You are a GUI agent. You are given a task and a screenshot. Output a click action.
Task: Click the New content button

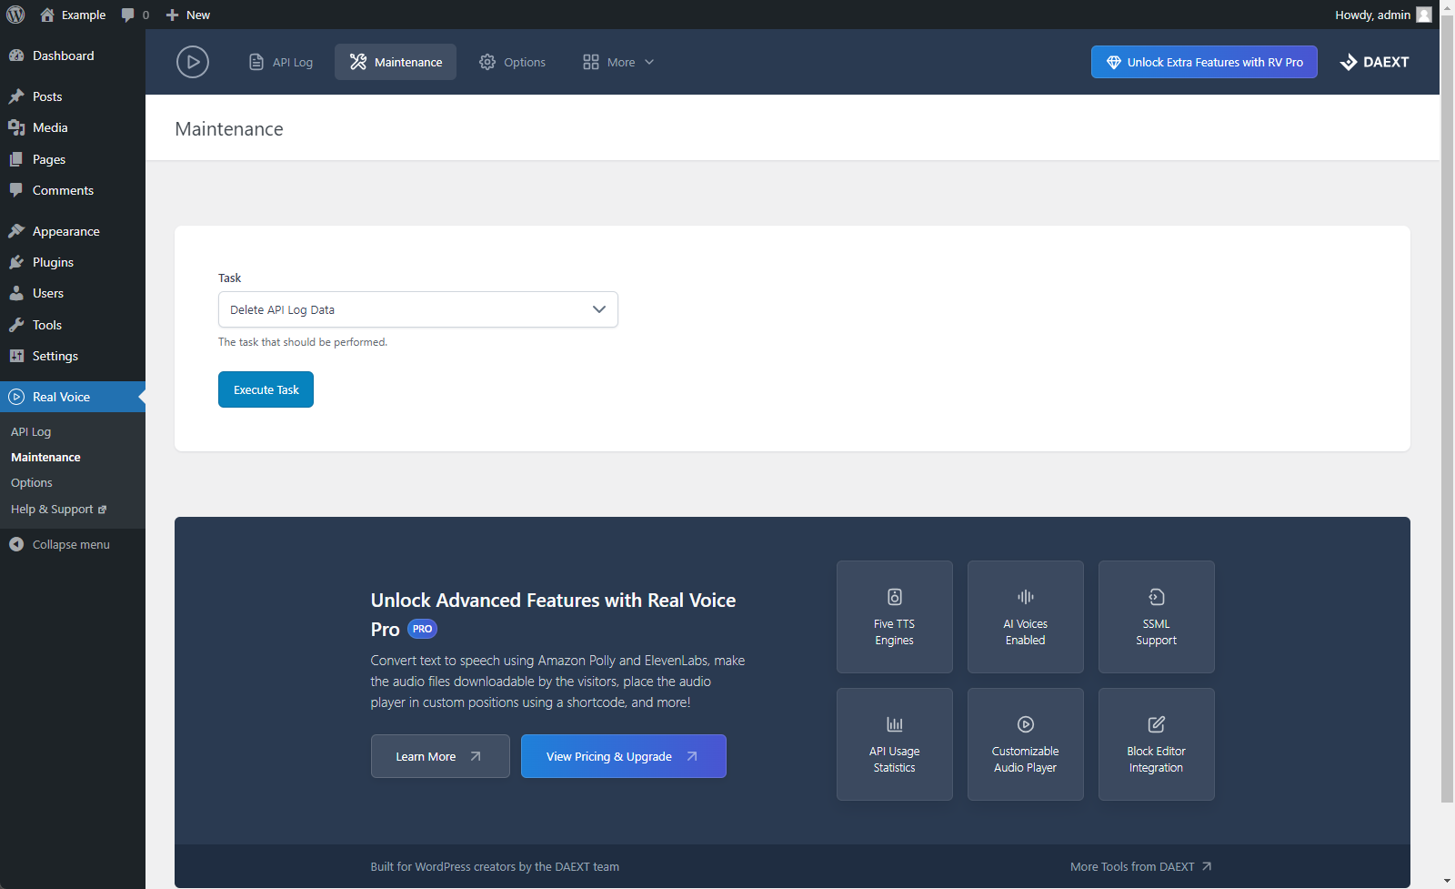(x=187, y=15)
